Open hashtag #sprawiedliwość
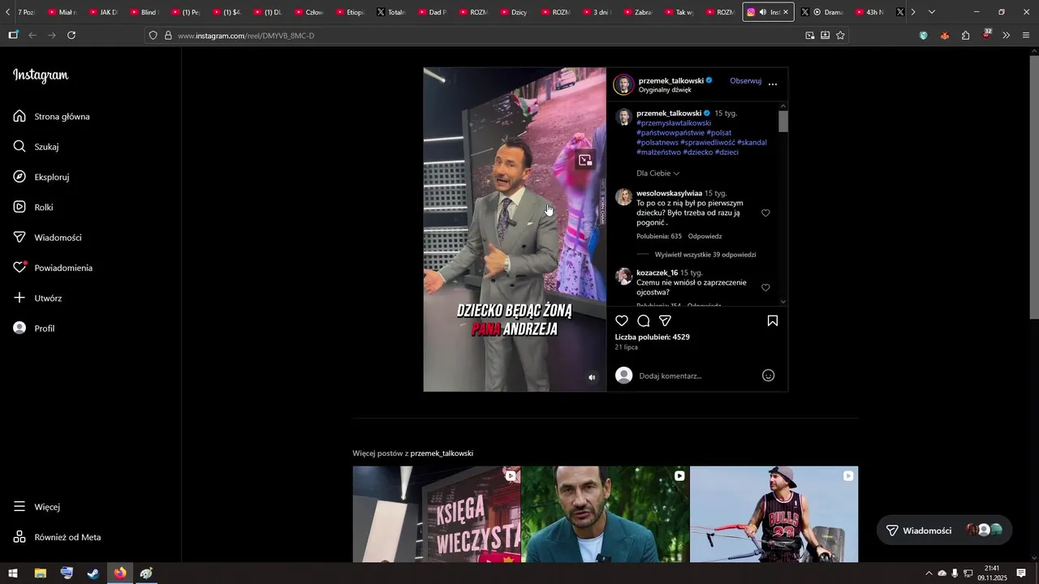Viewport: 1039px width, 584px height. [x=708, y=143]
